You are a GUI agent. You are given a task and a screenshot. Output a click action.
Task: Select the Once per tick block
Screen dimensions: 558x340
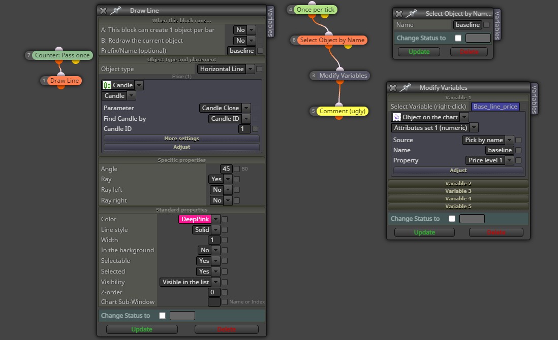[315, 10]
